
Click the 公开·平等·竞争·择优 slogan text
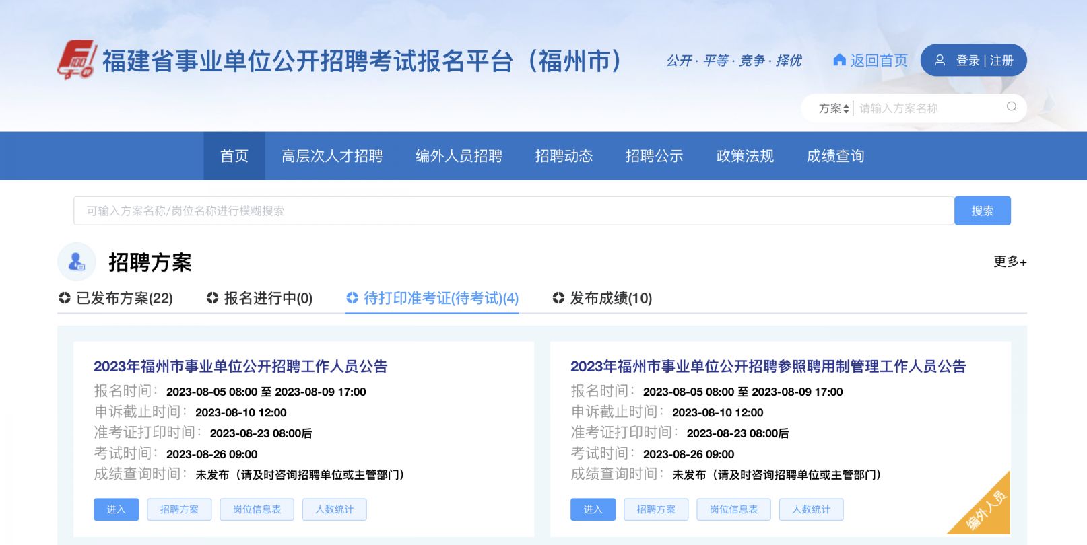733,61
